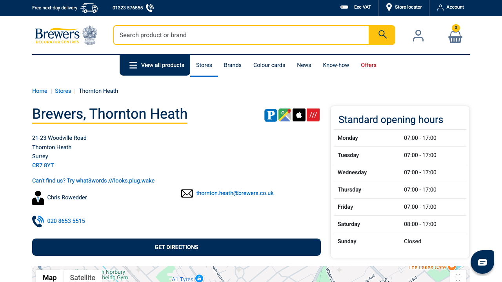Image resolution: width=502 pixels, height=282 pixels.
Task: Click the blue parking icon
Action: coord(271,115)
